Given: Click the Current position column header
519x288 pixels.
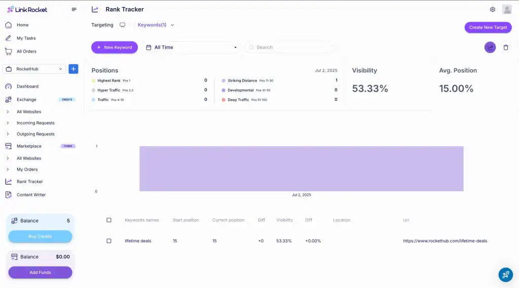Looking at the screenshot, I should point(229,220).
